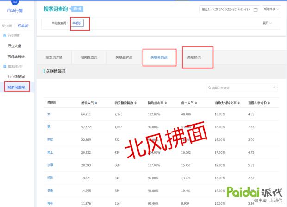Sort table by 点击人气 column arrows
Image resolution: width=287 pixels, height=207 pixels.
point(196,103)
